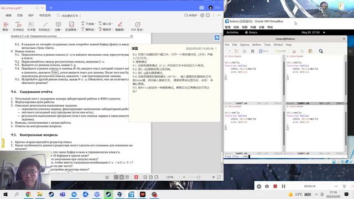Select the replace caret (替换符) tool
Viewport: 354px width, 199px height.
(106, 29)
